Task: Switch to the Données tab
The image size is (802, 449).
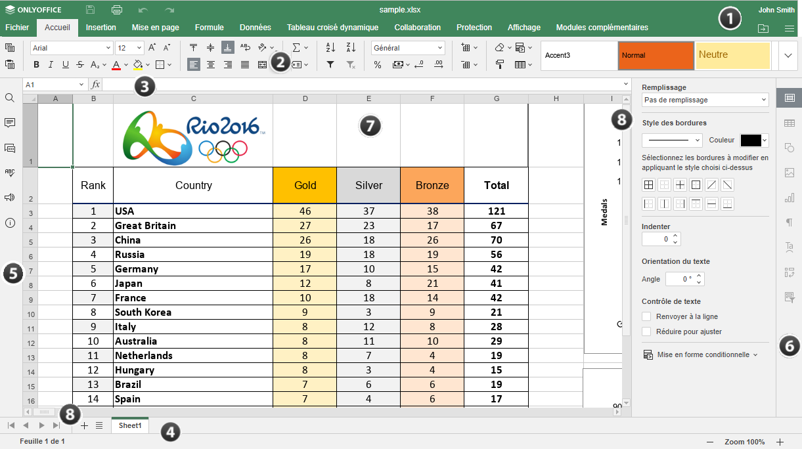Action: [x=256, y=28]
